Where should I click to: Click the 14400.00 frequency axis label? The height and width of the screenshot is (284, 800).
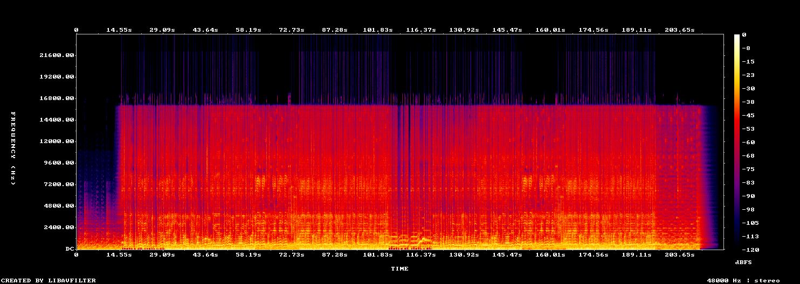[x=57, y=120]
